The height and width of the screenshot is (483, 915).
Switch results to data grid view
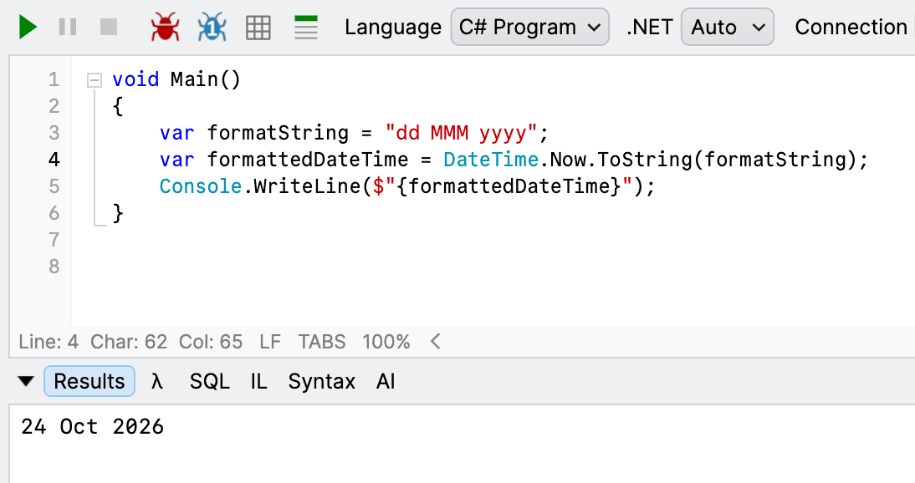[x=258, y=28]
